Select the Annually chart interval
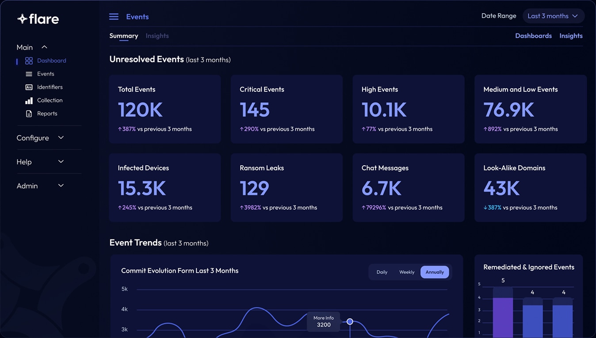This screenshot has height=338, width=596. (x=435, y=272)
